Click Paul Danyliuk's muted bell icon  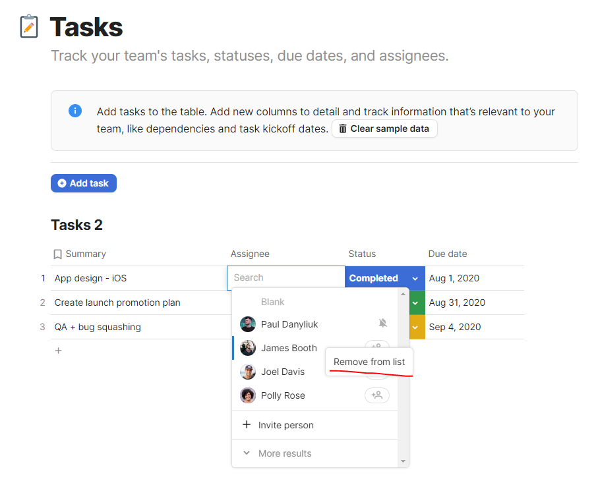(x=382, y=324)
